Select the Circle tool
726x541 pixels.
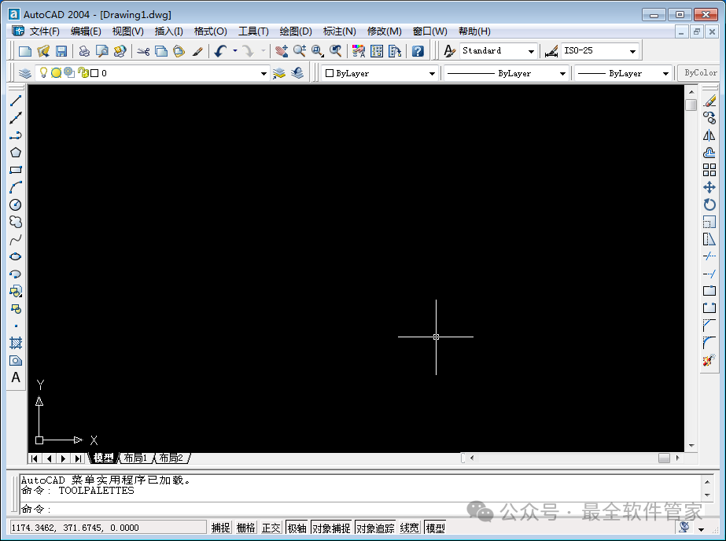[x=16, y=204]
